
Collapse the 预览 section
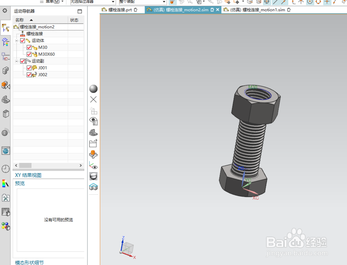[x=20, y=183]
